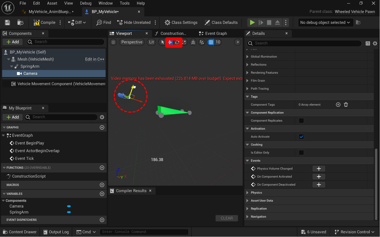Select the Vehicle Movement Component row
This screenshot has height=237, width=380.
pos(54,84)
